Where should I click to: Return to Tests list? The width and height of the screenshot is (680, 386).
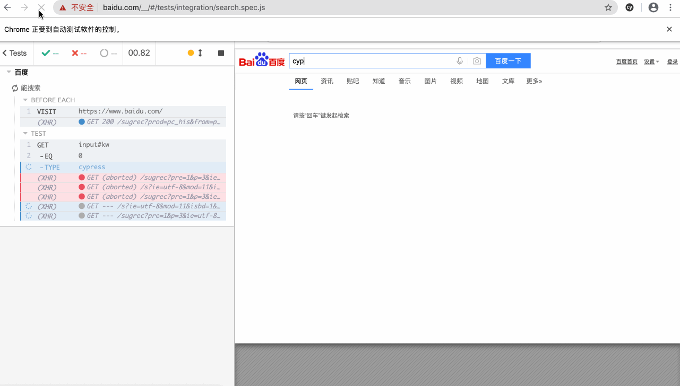14,53
